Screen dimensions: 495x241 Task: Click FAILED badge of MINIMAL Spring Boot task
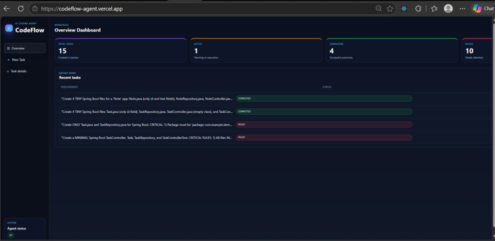(x=324, y=137)
